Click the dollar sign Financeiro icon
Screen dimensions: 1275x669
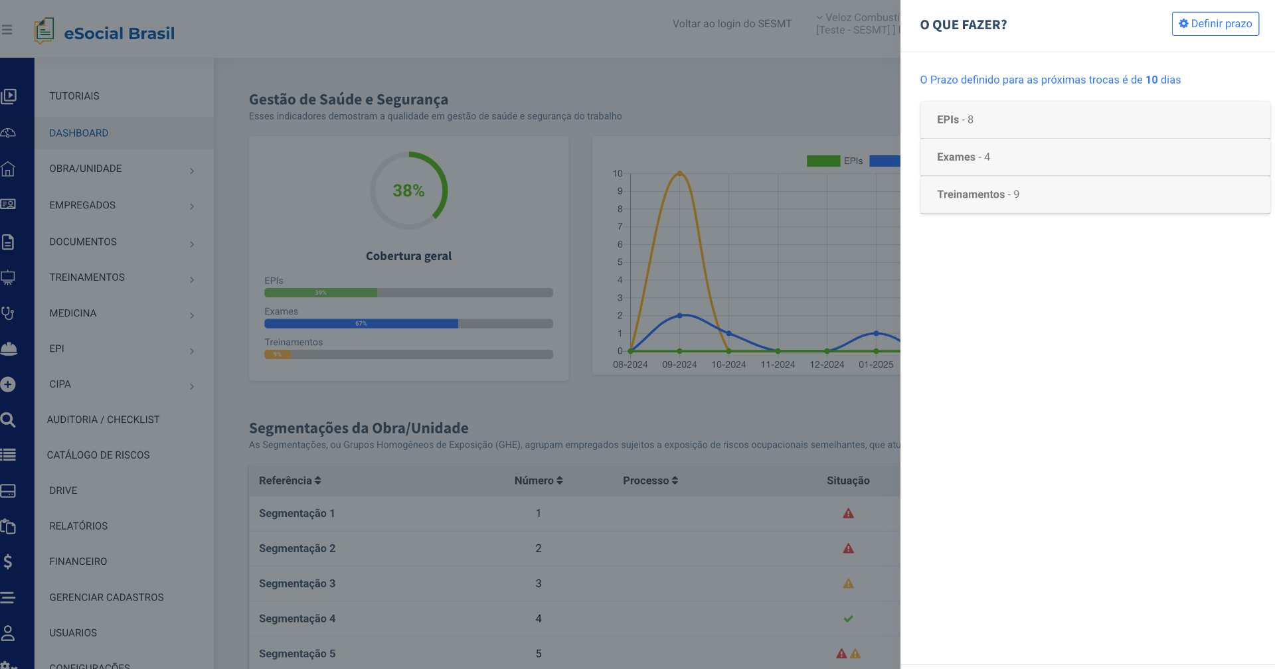(8, 562)
